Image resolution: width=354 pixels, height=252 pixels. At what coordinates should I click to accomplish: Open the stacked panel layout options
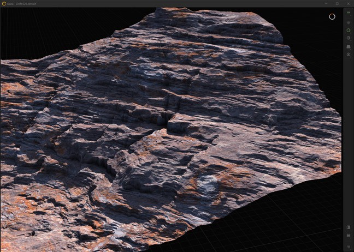(349, 236)
